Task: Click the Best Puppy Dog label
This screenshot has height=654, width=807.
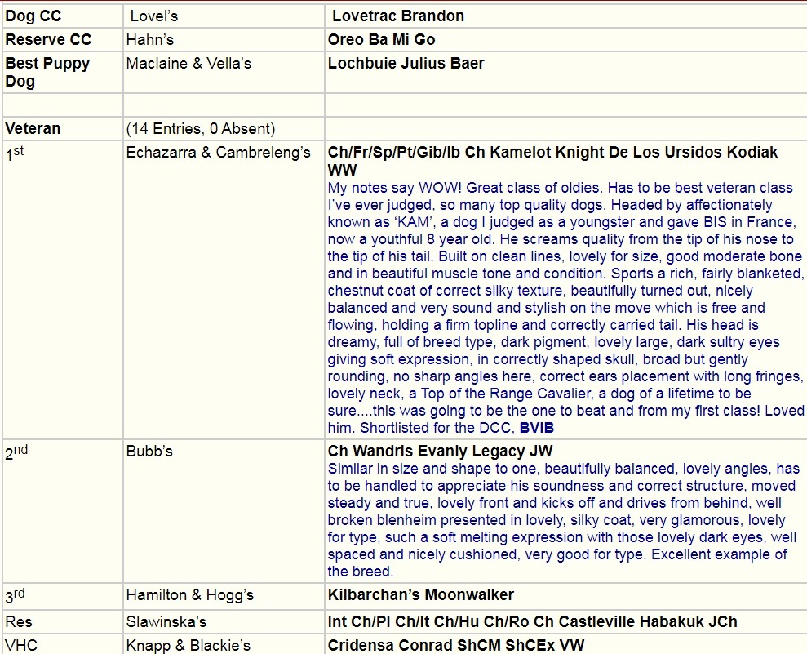Action: 47,72
